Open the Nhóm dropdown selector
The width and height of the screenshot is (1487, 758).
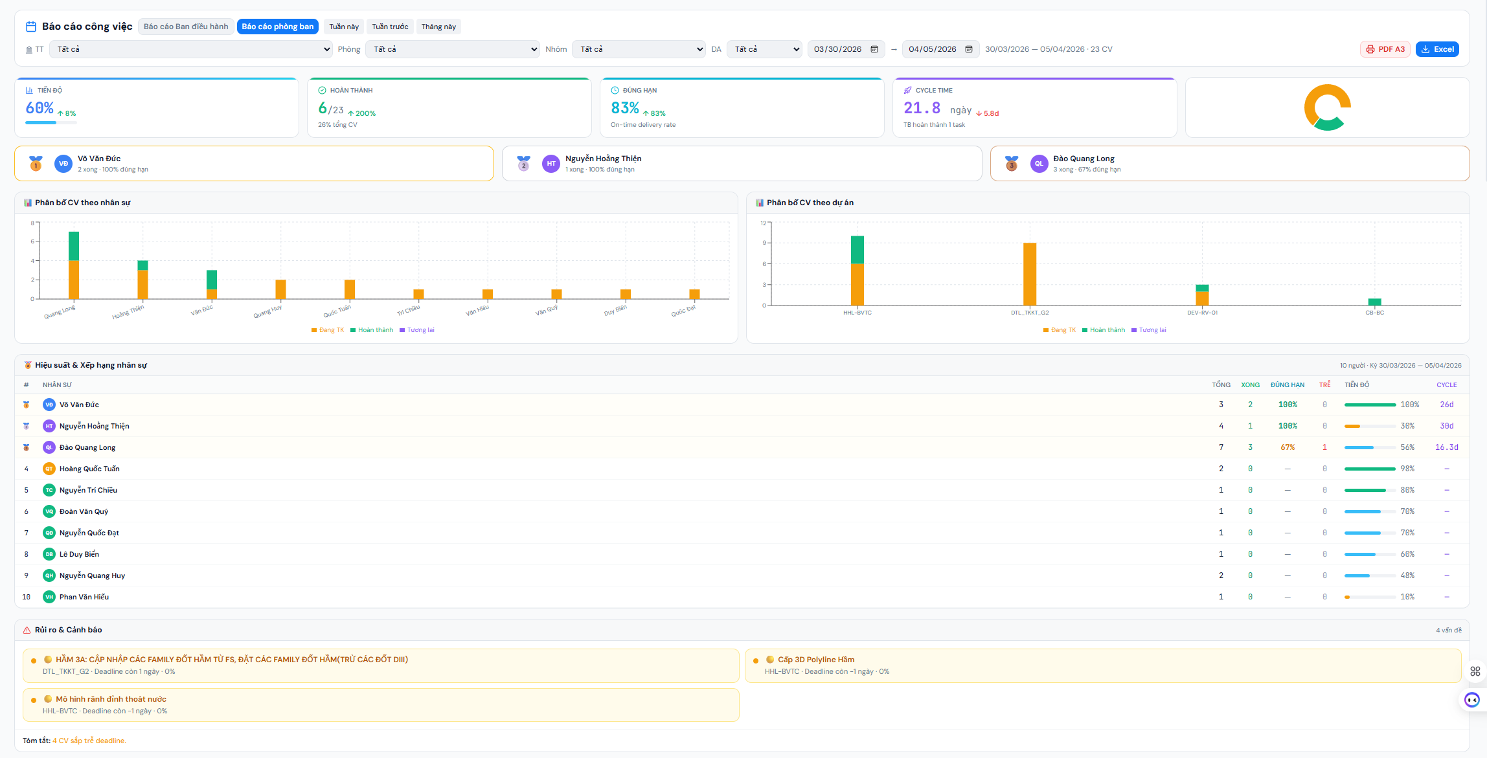tap(638, 49)
